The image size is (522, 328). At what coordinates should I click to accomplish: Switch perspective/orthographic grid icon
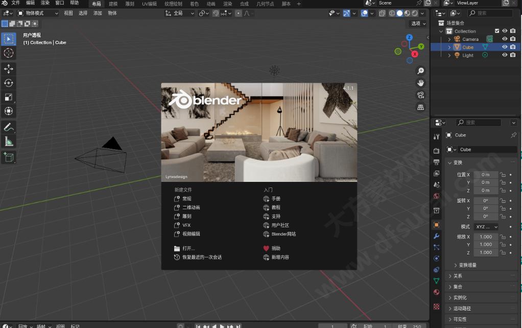pos(421,107)
